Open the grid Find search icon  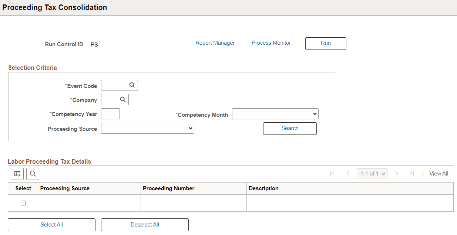[x=33, y=174]
